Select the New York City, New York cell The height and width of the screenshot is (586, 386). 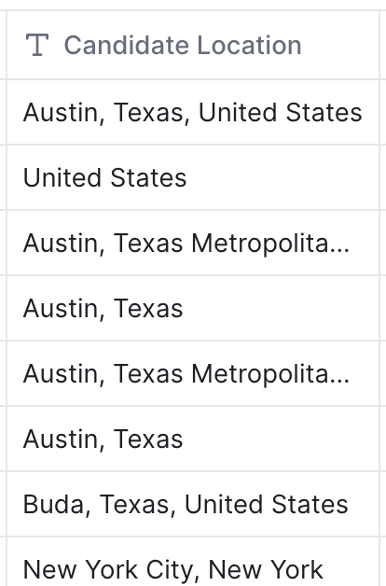point(193,562)
